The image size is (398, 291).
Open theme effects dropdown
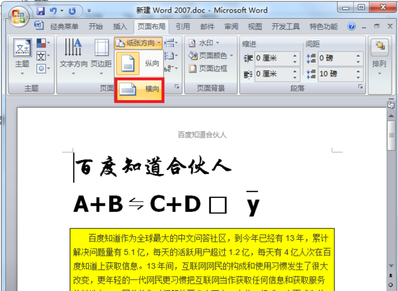43,68
